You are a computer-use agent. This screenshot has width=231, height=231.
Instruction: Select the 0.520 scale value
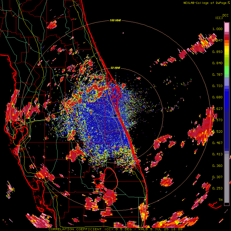[217, 132]
